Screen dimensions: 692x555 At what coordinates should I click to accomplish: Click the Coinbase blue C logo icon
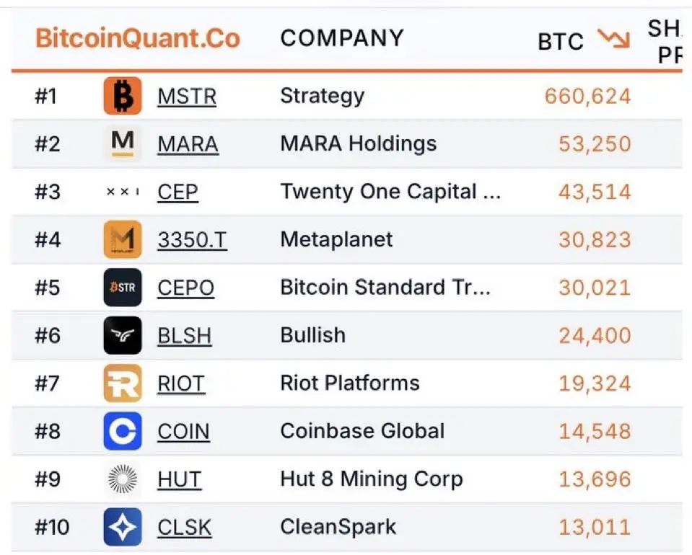pos(123,431)
